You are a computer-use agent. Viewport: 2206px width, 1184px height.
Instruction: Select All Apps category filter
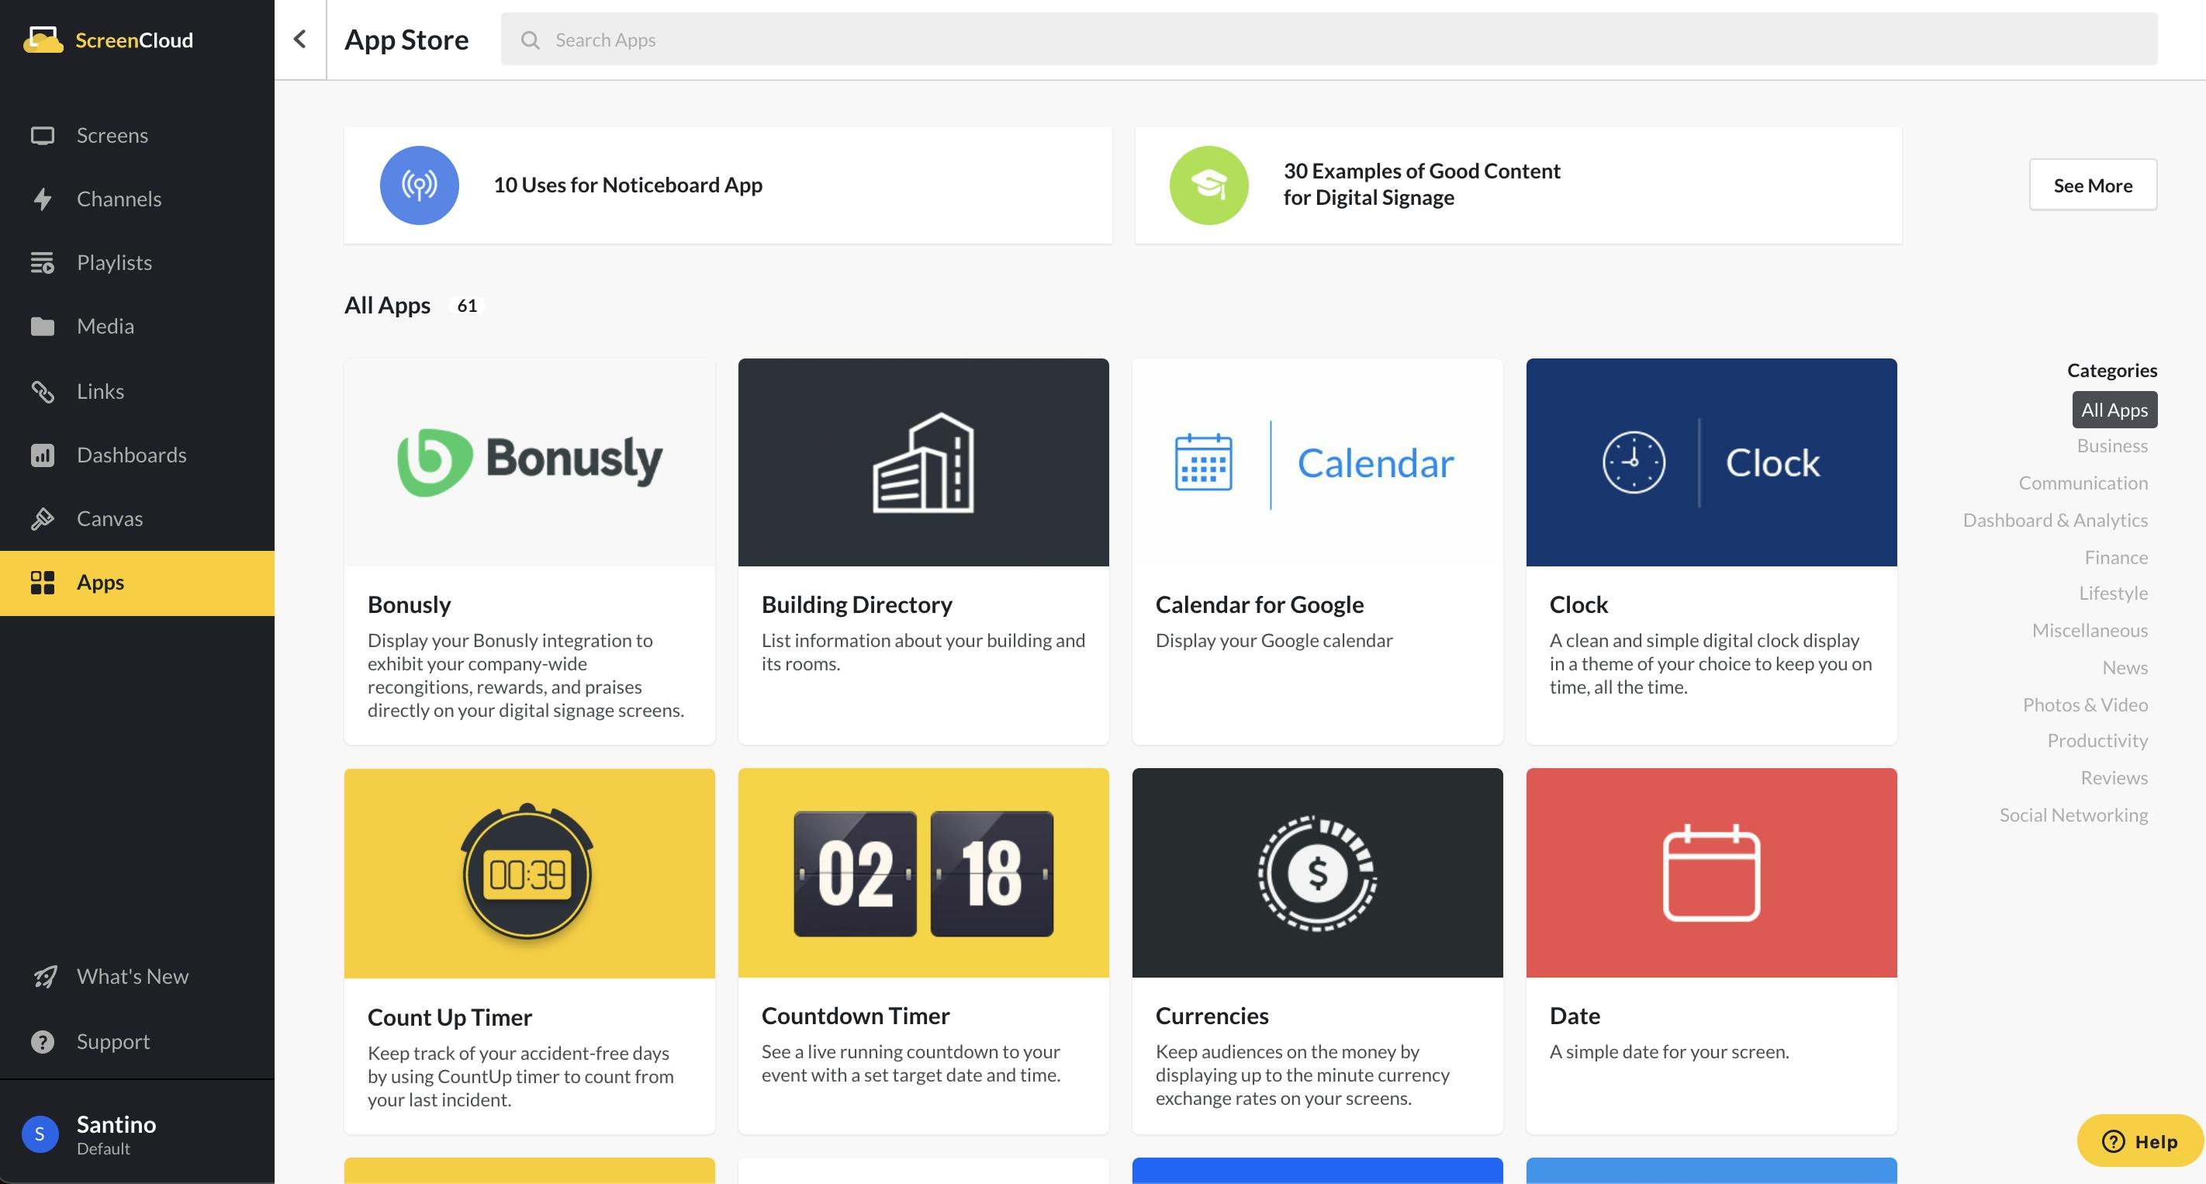click(2114, 410)
